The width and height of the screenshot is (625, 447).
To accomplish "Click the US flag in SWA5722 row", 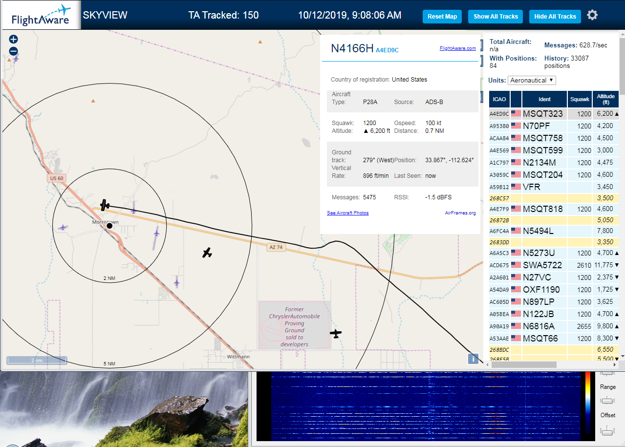I will [516, 265].
